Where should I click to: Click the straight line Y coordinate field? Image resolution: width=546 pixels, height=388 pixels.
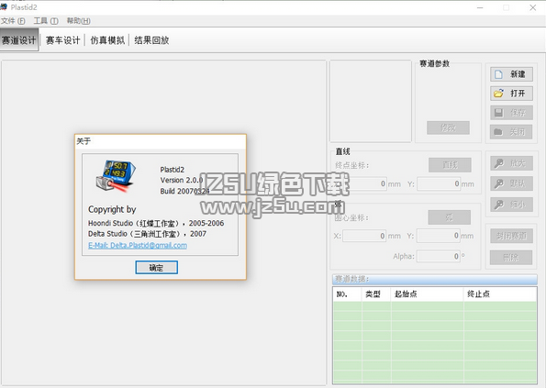[x=439, y=183]
